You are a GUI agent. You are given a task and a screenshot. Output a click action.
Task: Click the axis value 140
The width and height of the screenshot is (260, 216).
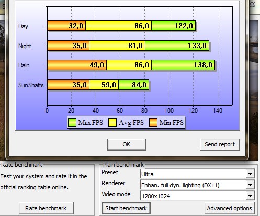[x=218, y=111]
